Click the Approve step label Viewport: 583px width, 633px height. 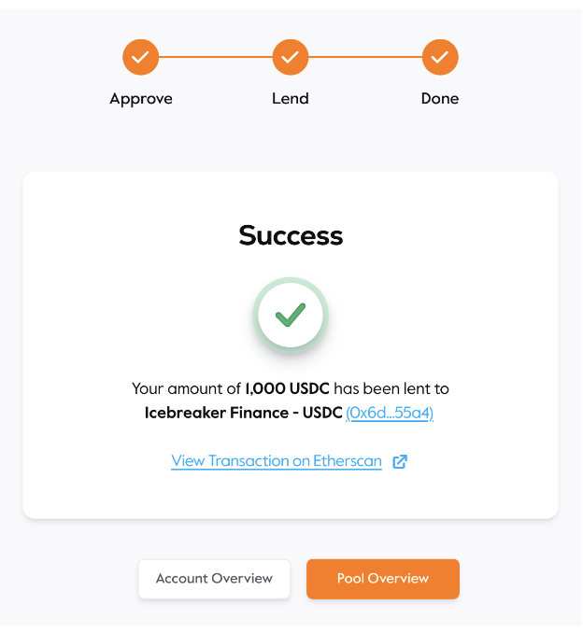[141, 99]
